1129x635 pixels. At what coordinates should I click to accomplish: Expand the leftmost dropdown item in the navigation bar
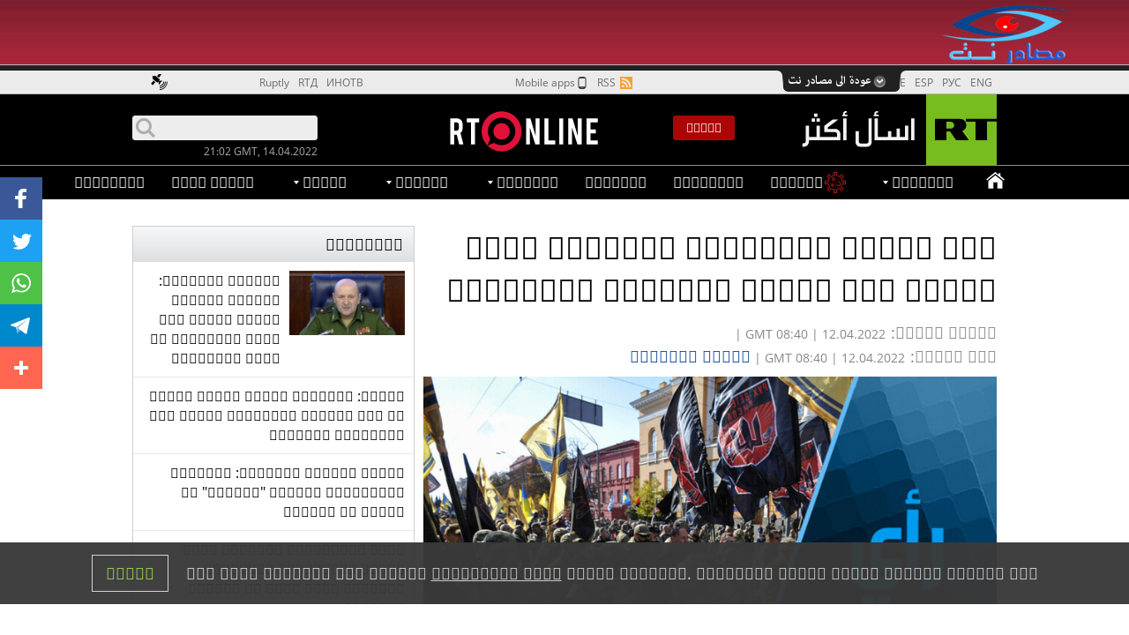[x=318, y=183]
